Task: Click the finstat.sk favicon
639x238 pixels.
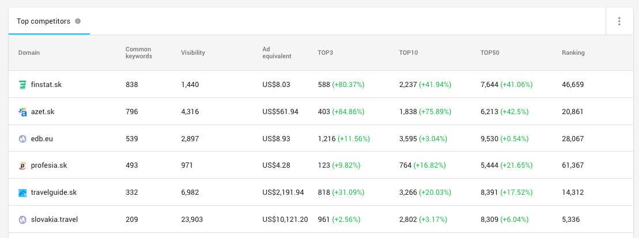Action: point(22,85)
